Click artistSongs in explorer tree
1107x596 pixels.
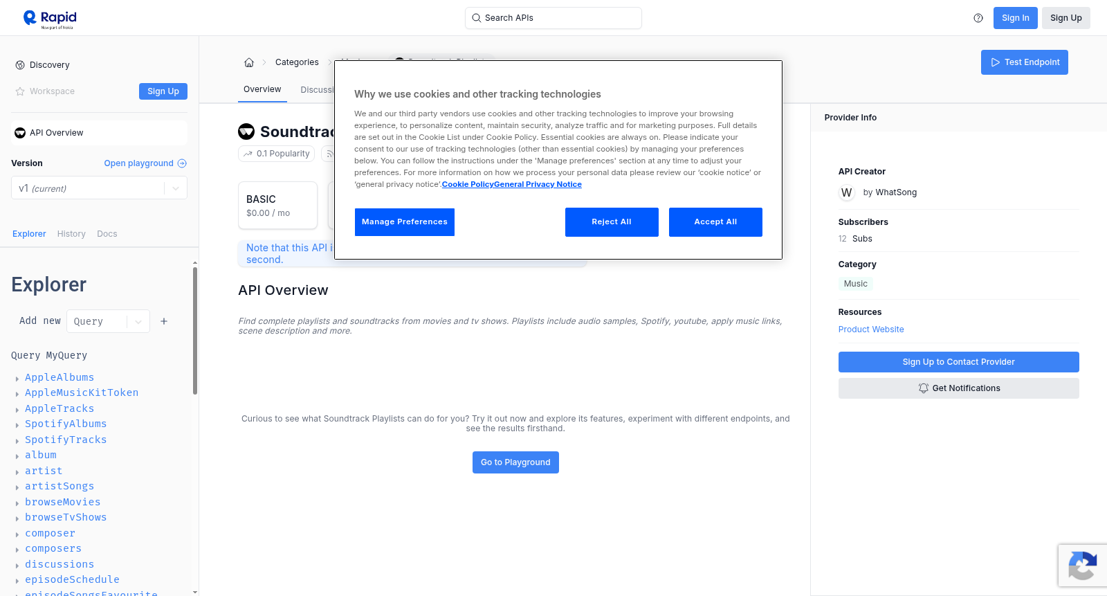pyautogui.click(x=60, y=486)
